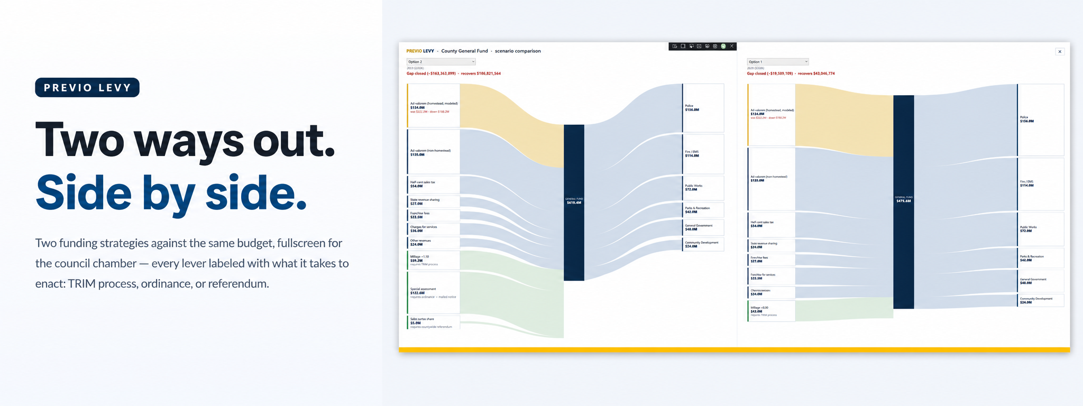
Task: Click the Millage +1.30 lever node
Action: click(x=433, y=260)
